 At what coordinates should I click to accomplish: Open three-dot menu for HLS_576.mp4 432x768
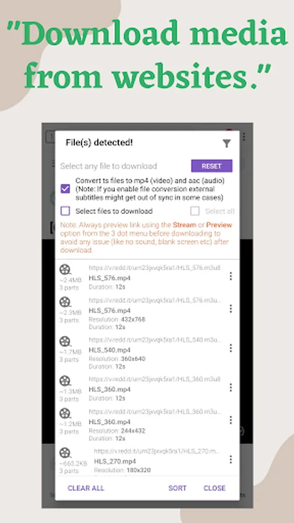point(230,309)
